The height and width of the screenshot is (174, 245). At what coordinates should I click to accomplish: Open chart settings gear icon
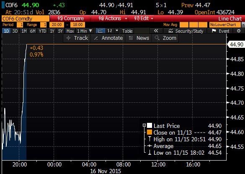pyautogui.click(x=239, y=31)
